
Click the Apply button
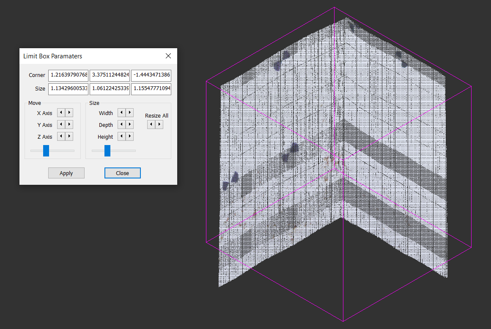click(x=66, y=173)
